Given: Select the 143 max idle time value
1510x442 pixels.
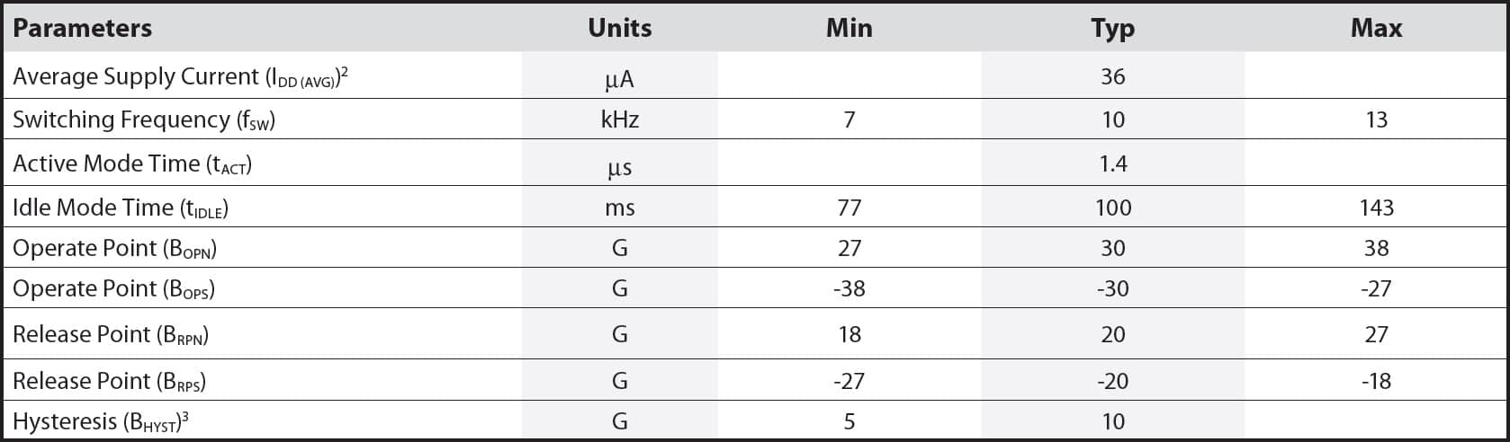Looking at the screenshot, I should 1376,208.
